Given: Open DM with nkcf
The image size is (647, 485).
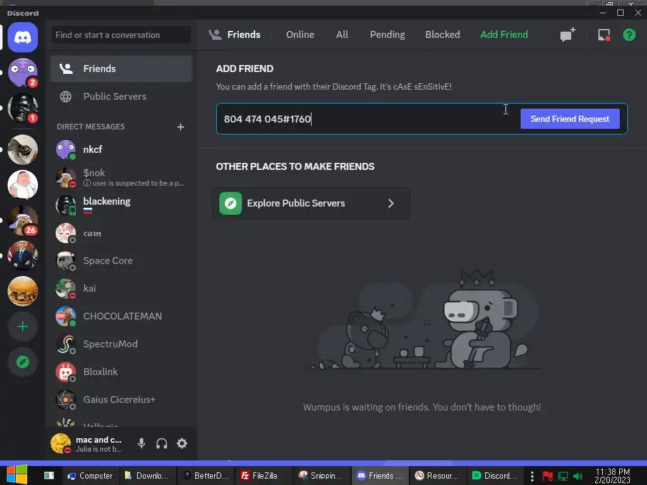Looking at the screenshot, I should coord(121,150).
